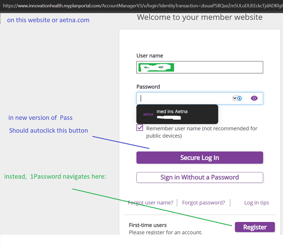Click the browser URL address bar
This screenshot has height=246, width=283.
click(142, 5)
